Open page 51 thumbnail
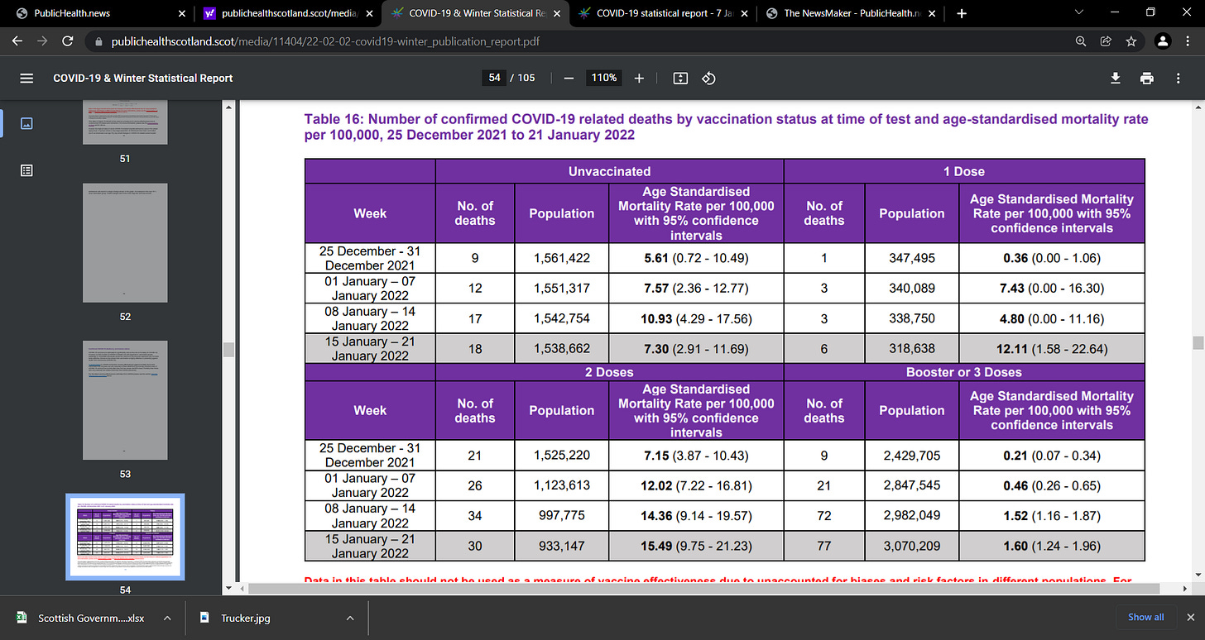1205x640 pixels. point(125,122)
